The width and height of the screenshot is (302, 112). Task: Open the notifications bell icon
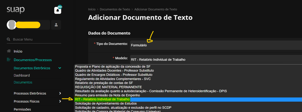[58, 10]
